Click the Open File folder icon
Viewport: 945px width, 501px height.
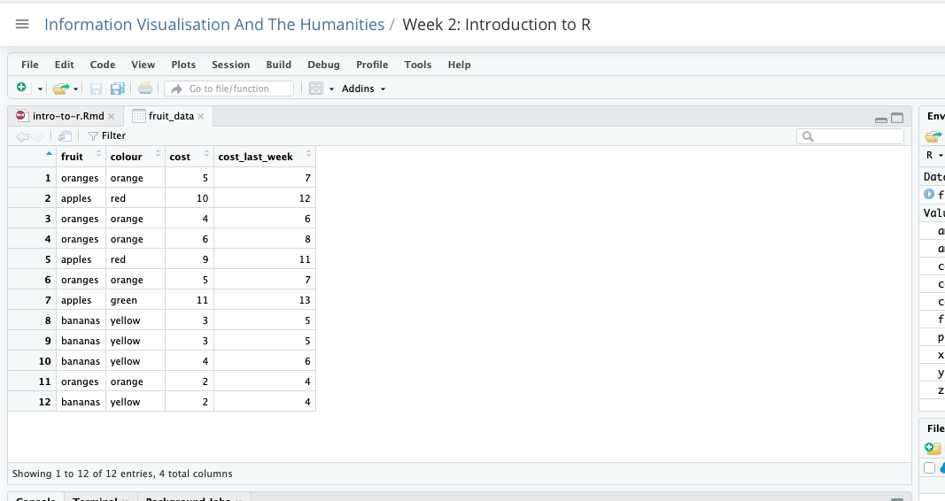pyautogui.click(x=60, y=89)
